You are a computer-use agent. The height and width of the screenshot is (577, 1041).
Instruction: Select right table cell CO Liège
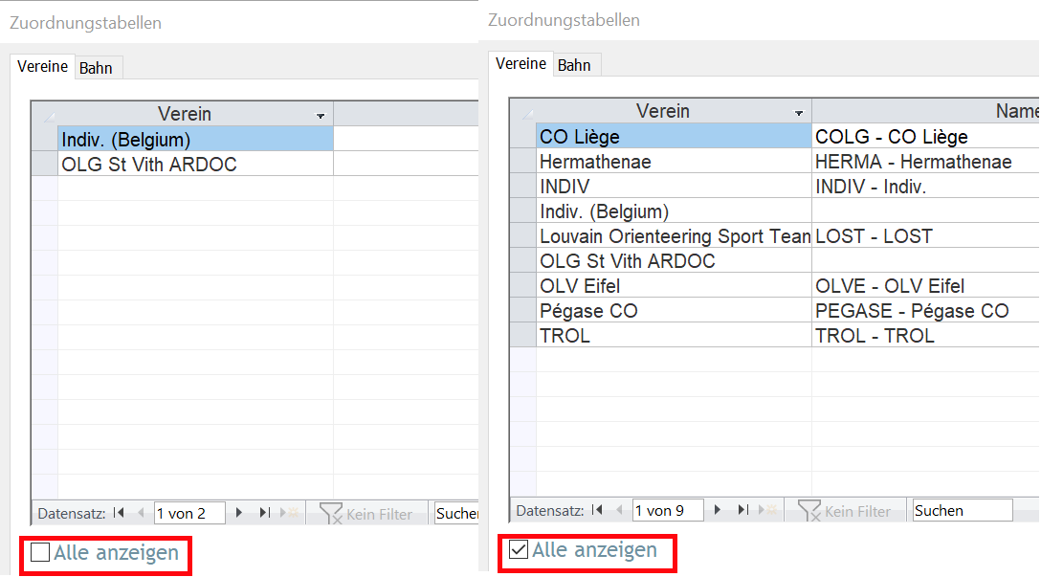(674, 136)
